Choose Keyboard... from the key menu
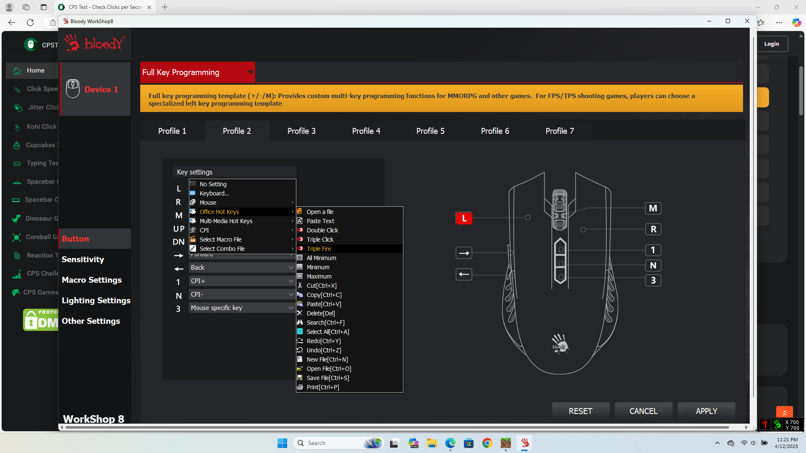 242,193
